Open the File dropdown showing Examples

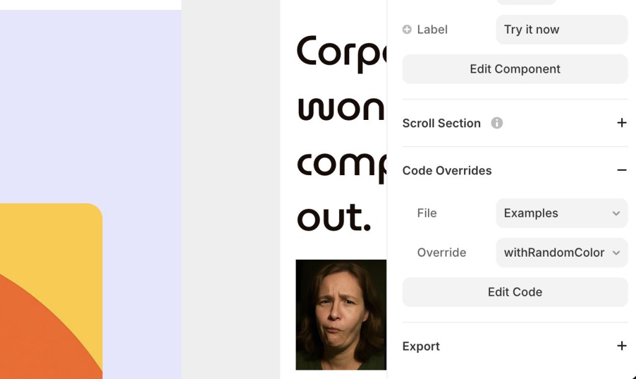coord(561,213)
